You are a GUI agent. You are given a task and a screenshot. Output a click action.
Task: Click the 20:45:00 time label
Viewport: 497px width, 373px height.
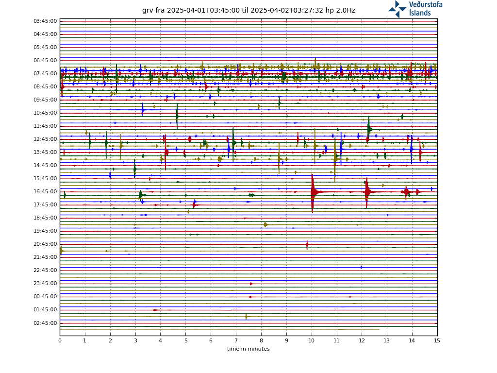click(x=45, y=244)
